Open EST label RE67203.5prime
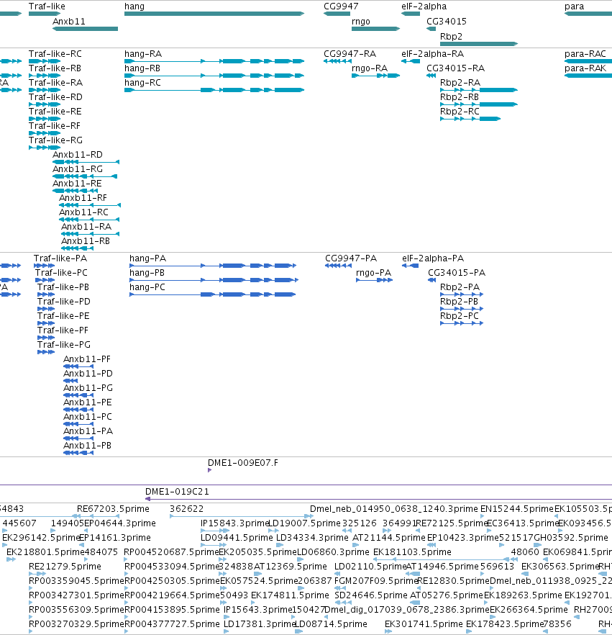 113,509
